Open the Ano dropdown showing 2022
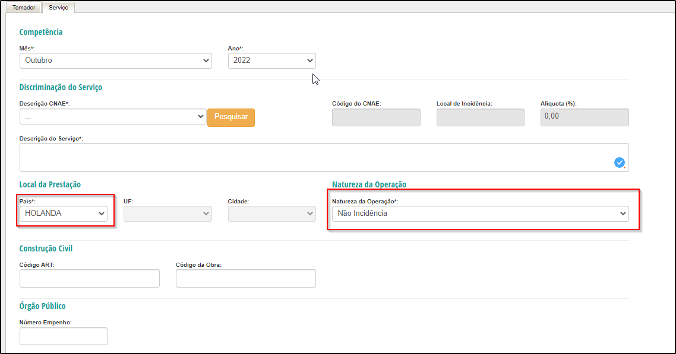Image resolution: width=676 pixels, height=354 pixels. [271, 60]
